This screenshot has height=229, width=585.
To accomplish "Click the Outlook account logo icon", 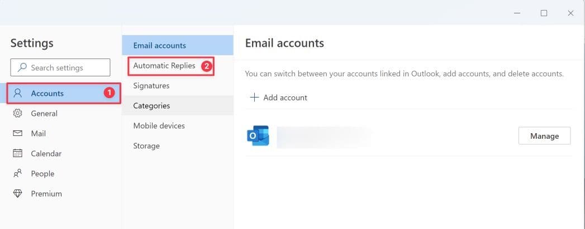I will pos(258,136).
